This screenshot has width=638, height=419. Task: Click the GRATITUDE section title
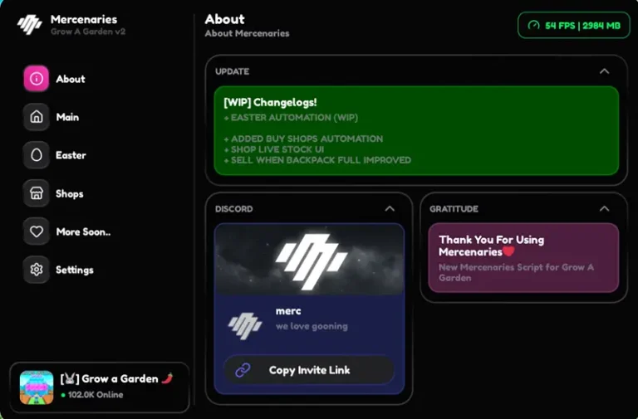454,209
